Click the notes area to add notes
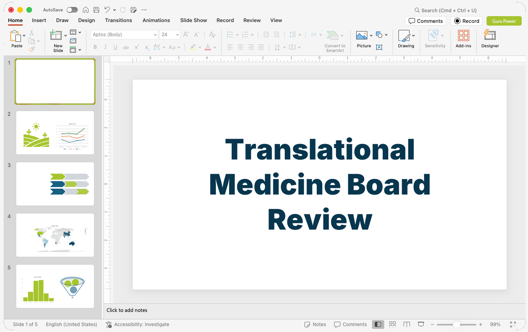 314,310
